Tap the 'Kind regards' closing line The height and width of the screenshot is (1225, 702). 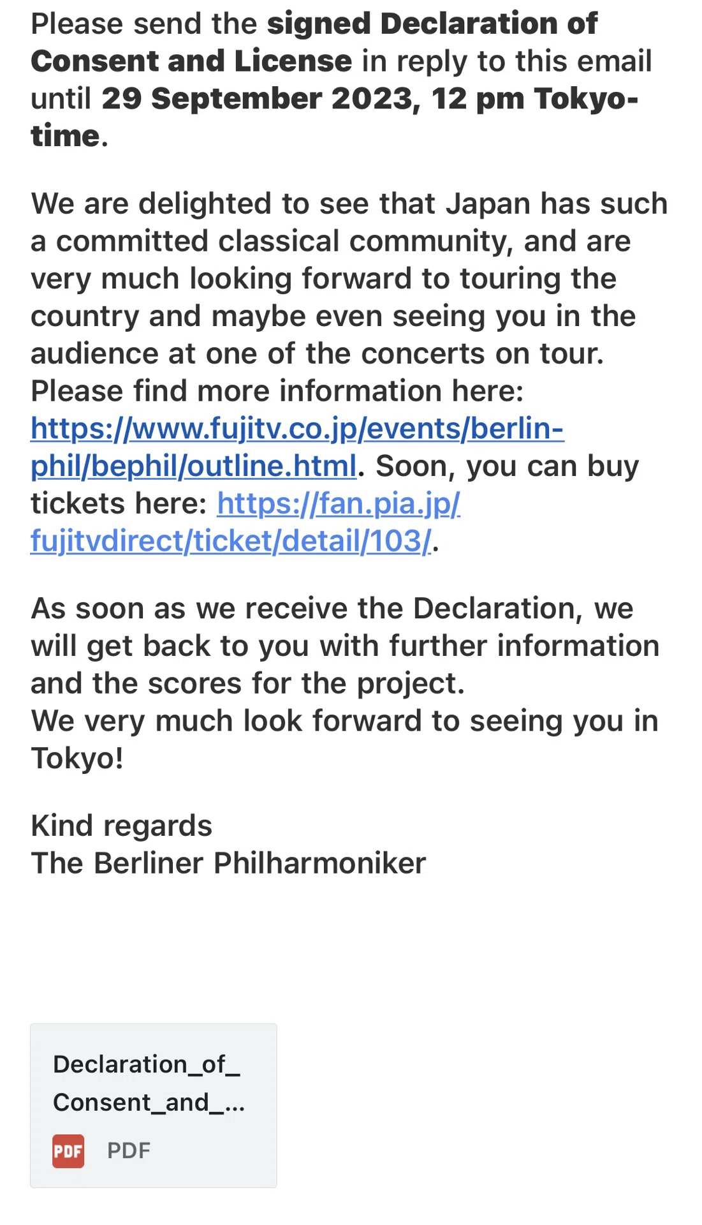coord(121,826)
